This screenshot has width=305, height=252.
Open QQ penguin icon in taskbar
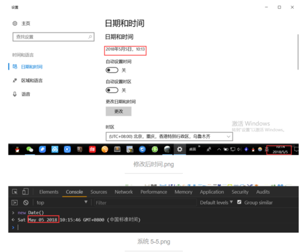coord(18,149)
